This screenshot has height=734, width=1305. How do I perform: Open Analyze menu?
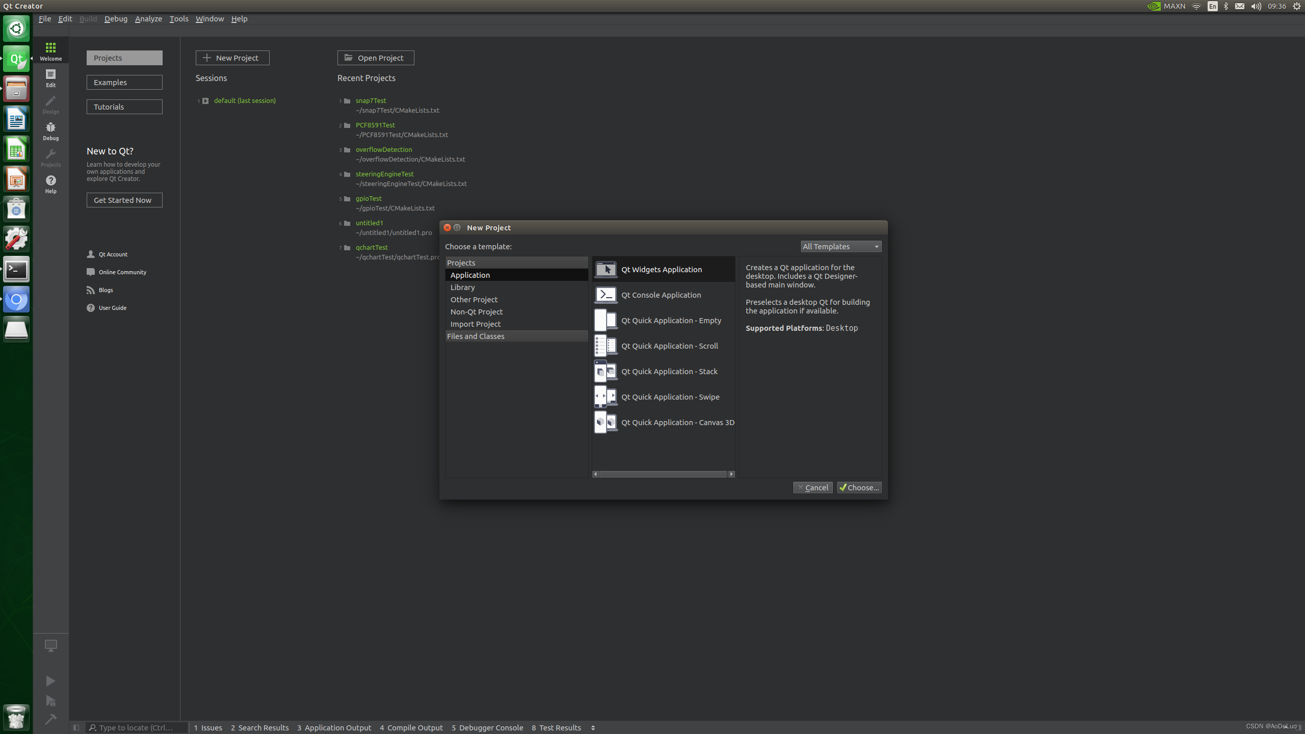tap(148, 18)
